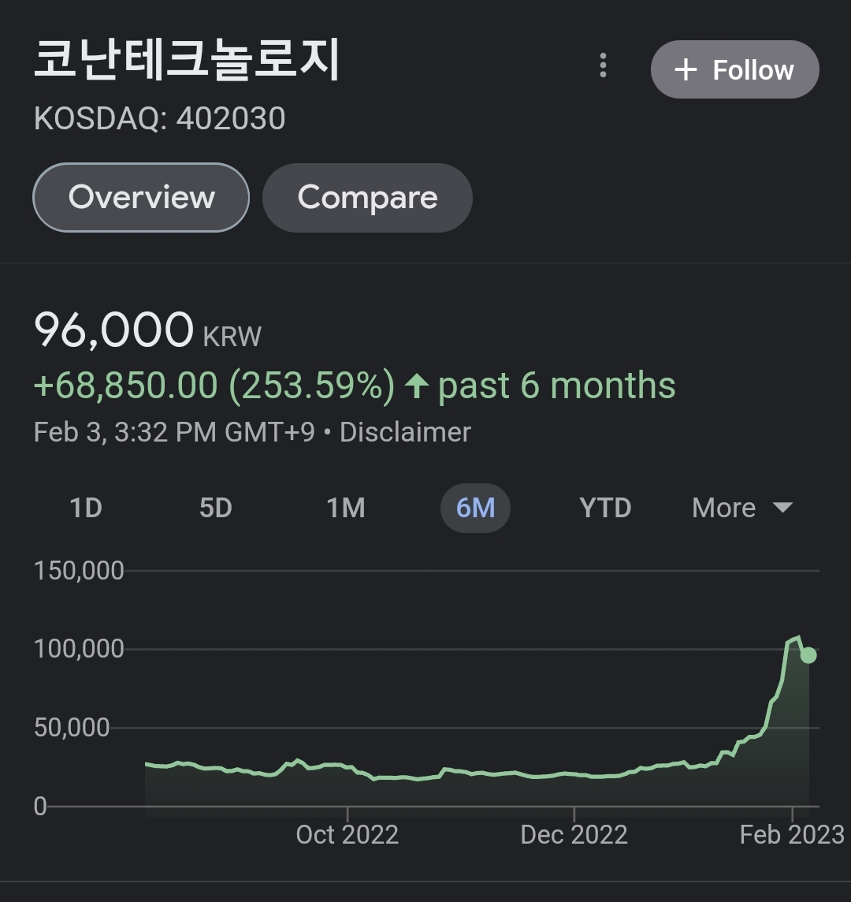Click the Dec 2022 axis label
The width and height of the screenshot is (851, 902).
click(574, 835)
